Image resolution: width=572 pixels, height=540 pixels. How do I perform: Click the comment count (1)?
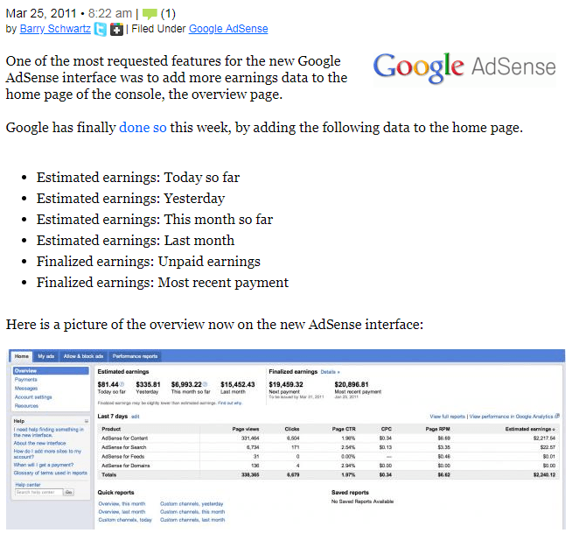coord(168,13)
